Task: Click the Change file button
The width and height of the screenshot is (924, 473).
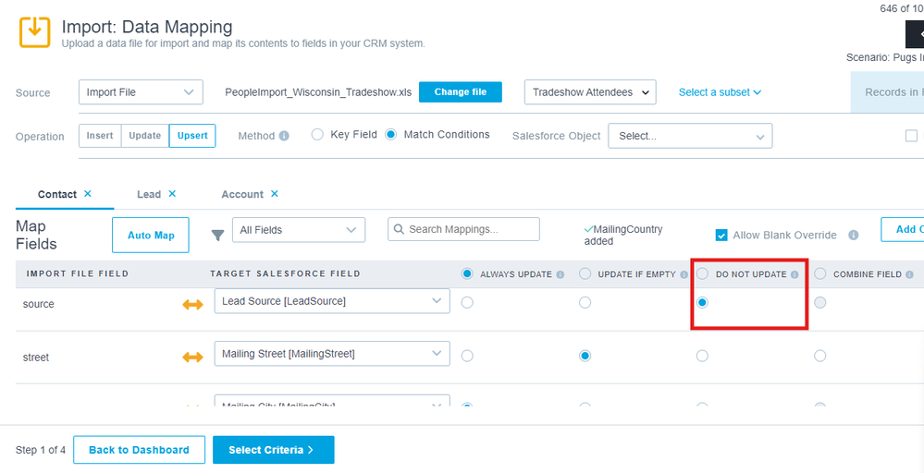Action: coord(460,92)
